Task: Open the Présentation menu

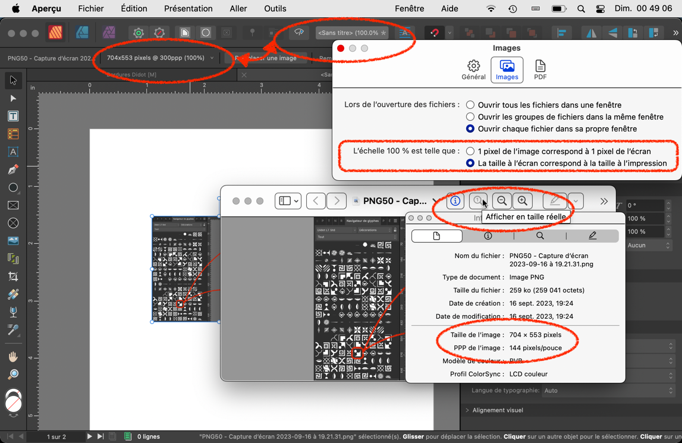Action: pos(188,8)
